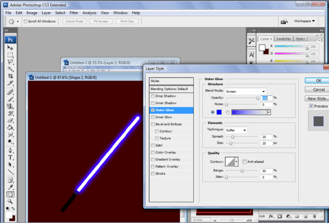Image resolution: width=329 pixels, height=223 pixels.
Task: Collapse the right panel dock arrows
Action: [x=322, y=30]
